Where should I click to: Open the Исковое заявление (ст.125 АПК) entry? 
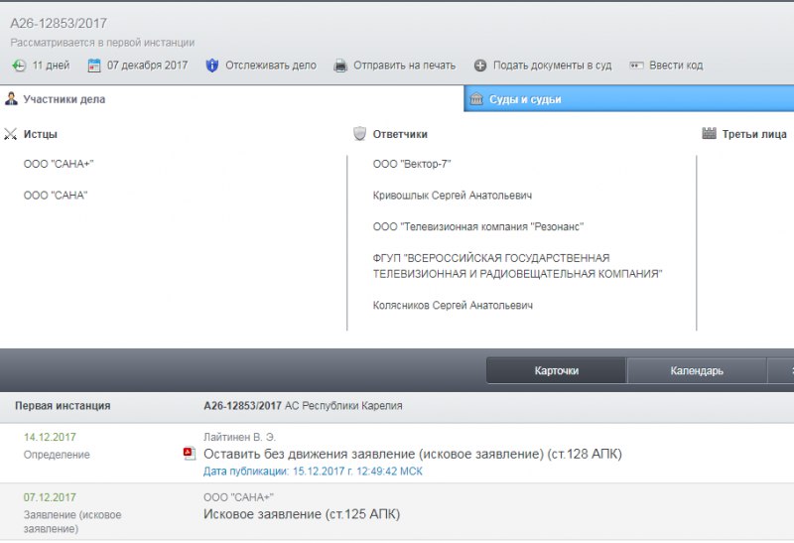coord(302,514)
